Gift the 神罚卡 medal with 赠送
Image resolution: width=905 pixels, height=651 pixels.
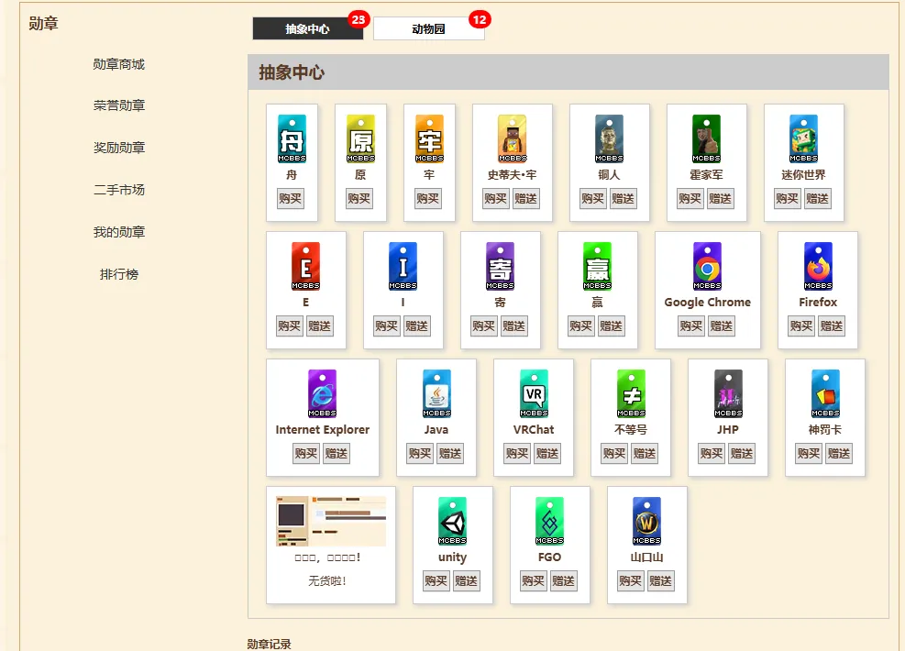839,454
